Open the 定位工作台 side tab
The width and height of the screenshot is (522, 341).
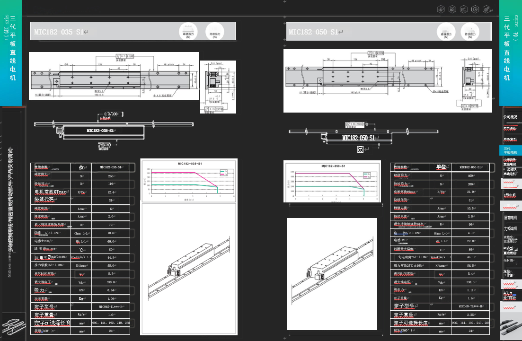pos(508,273)
